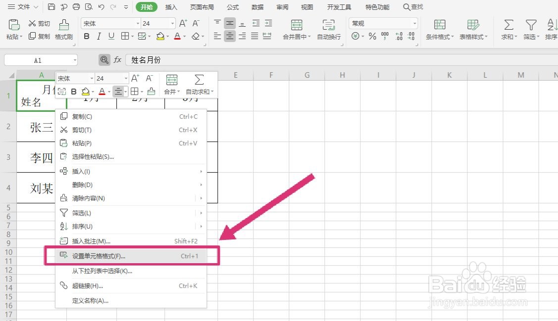Click the fx insert function icon
558x321 pixels.
[x=117, y=59]
